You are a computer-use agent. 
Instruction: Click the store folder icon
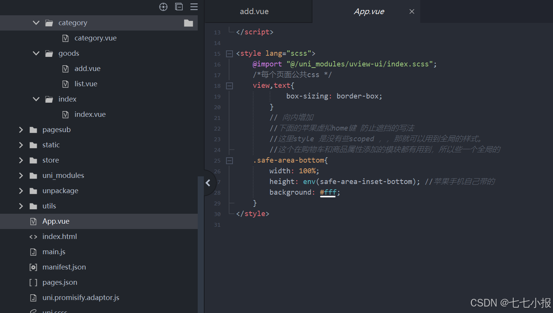(x=33, y=160)
